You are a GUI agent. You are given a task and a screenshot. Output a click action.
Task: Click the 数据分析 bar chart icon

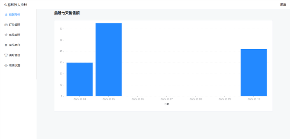6,14
